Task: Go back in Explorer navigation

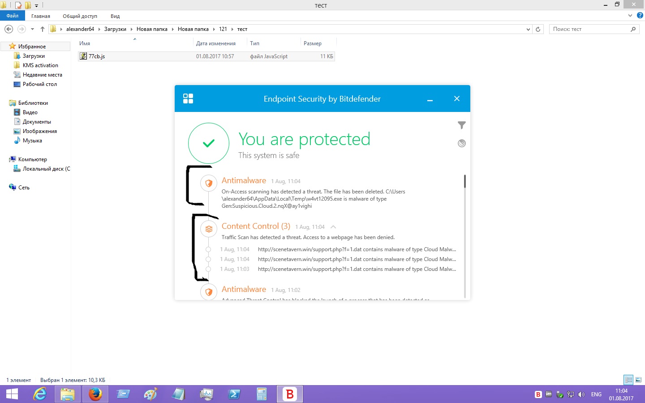Action: pyautogui.click(x=9, y=29)
